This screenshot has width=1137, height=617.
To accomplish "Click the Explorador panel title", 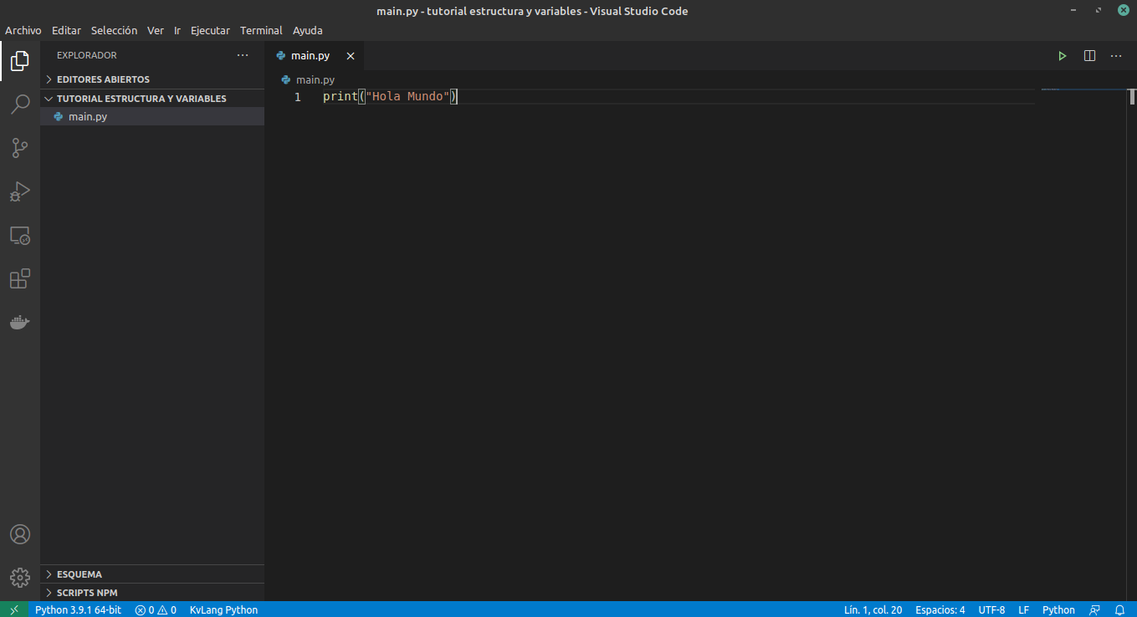I will click(x=87, y=55).
